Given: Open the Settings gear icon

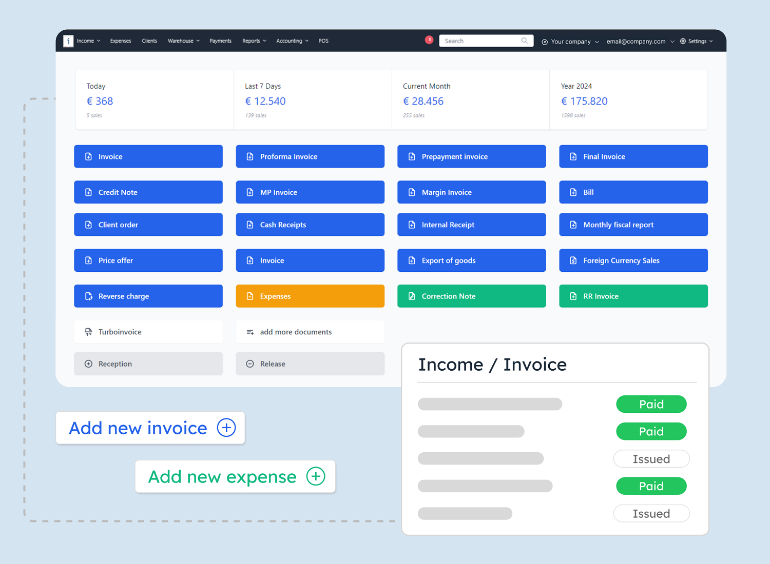Looking at the screenshot, I should click(x=683, y=41).
